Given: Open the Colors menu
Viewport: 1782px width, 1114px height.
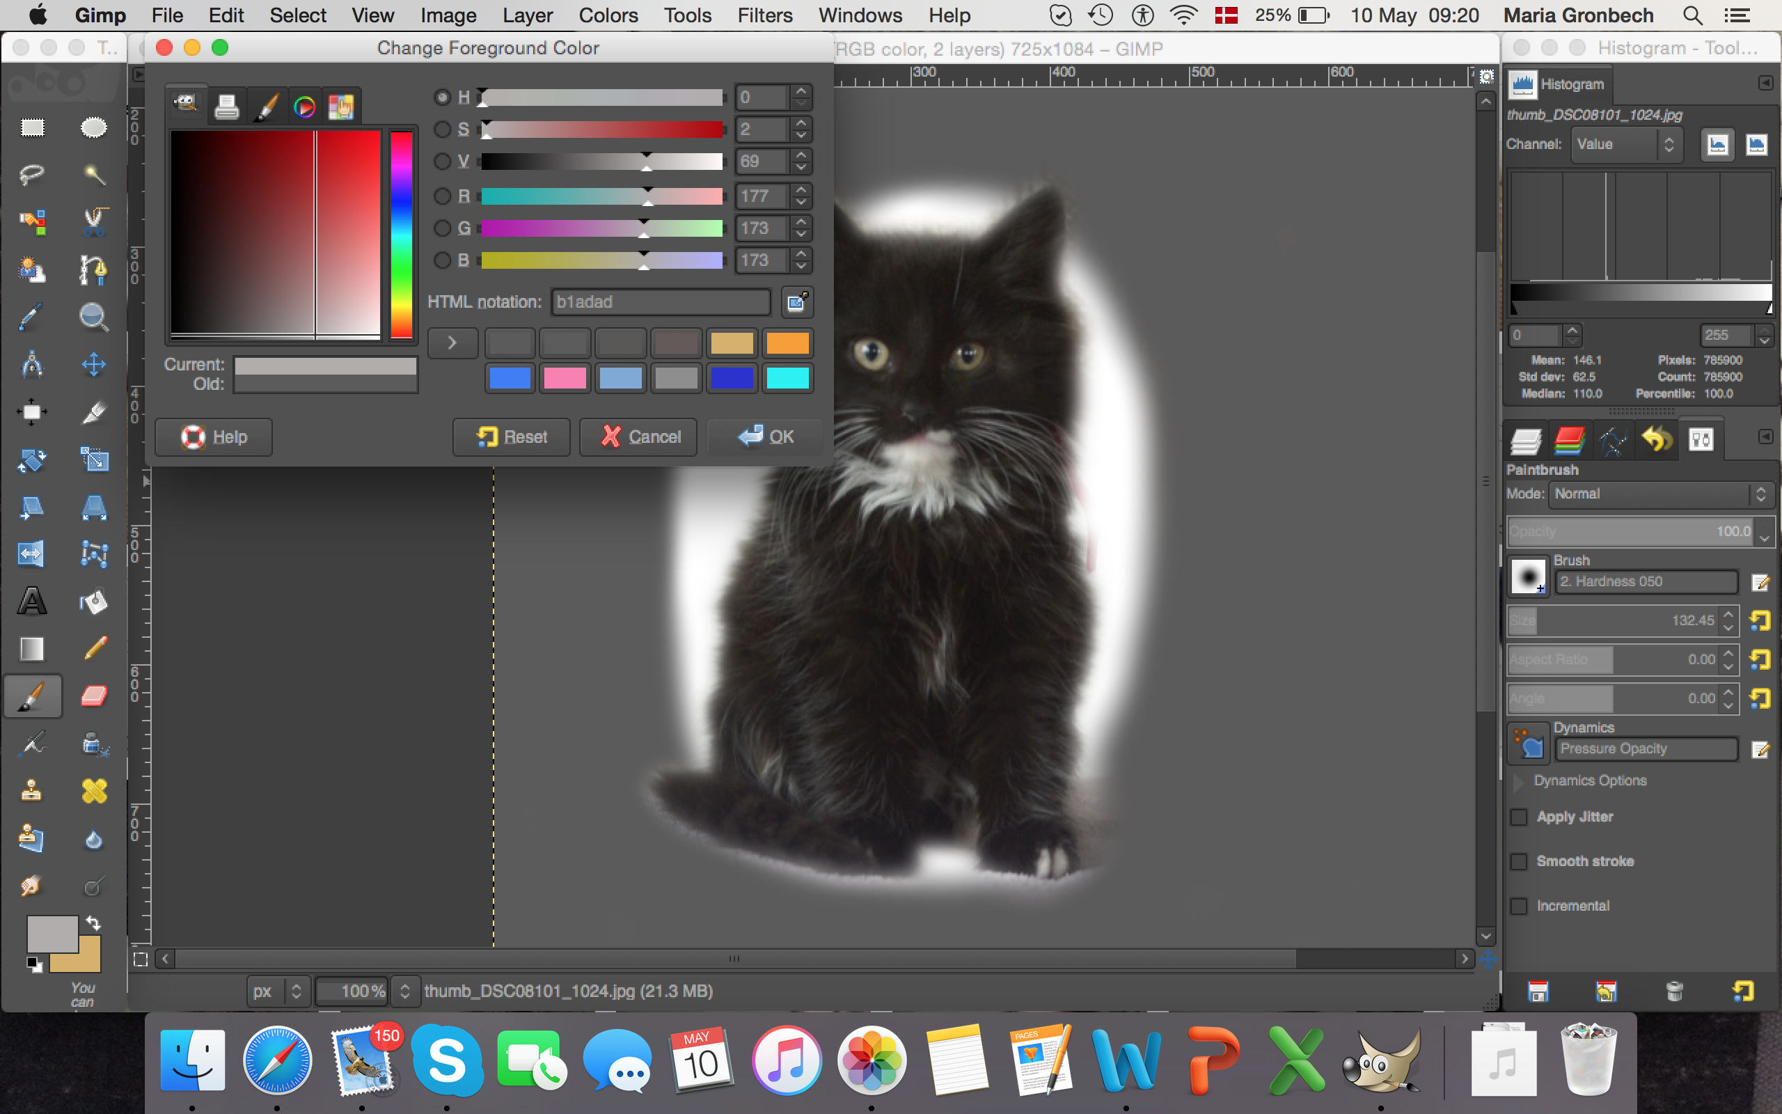Looking at the screenshot, I should pos(608,15).
